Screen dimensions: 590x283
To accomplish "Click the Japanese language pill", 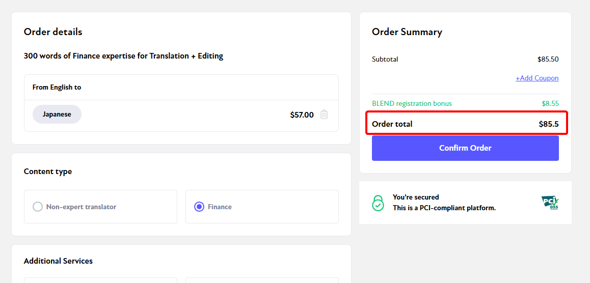I will point(57,114).
